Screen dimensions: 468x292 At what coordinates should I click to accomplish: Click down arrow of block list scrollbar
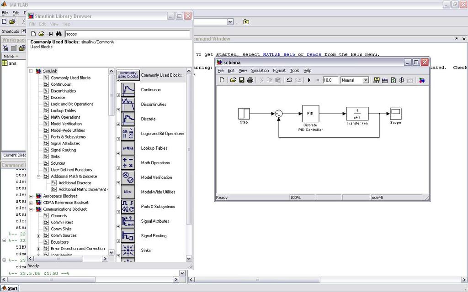[189, 259]
